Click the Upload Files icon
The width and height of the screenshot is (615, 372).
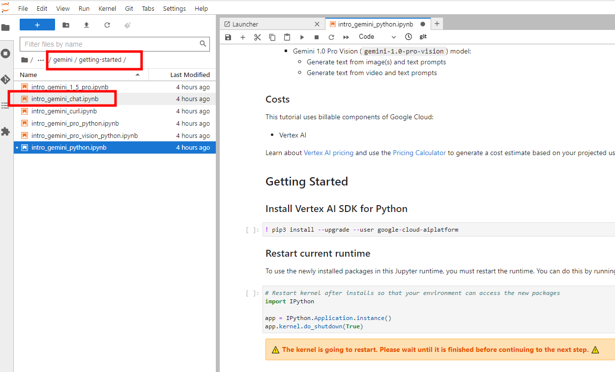[87, 25]
